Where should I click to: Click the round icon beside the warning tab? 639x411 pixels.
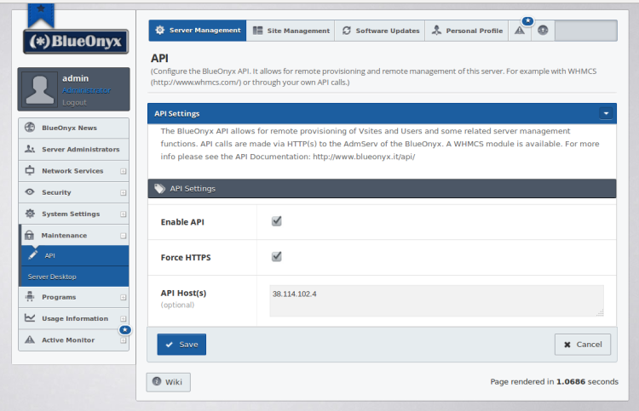tap(543, 31)
